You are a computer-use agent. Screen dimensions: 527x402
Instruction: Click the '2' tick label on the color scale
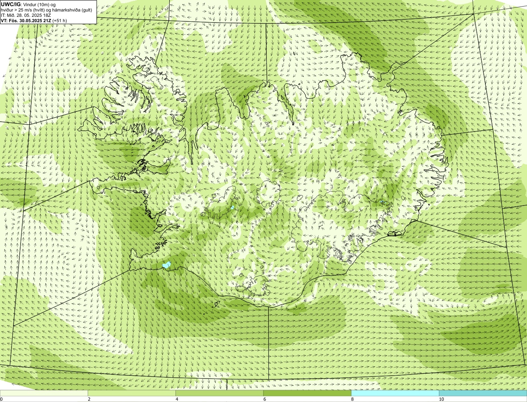pos(89,399)
